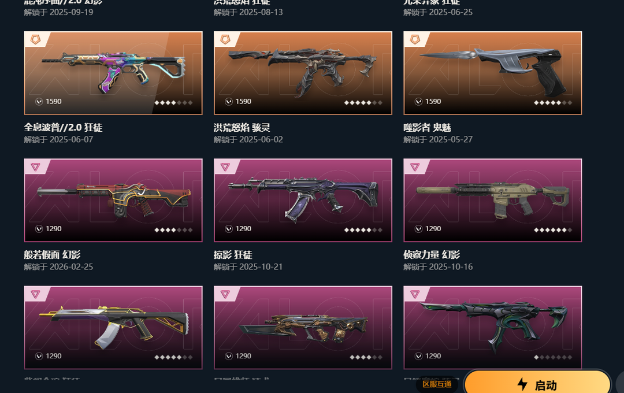Click the 启动 launch button
Viewport: 624px width, 393px height.
(x=537, y=383)
